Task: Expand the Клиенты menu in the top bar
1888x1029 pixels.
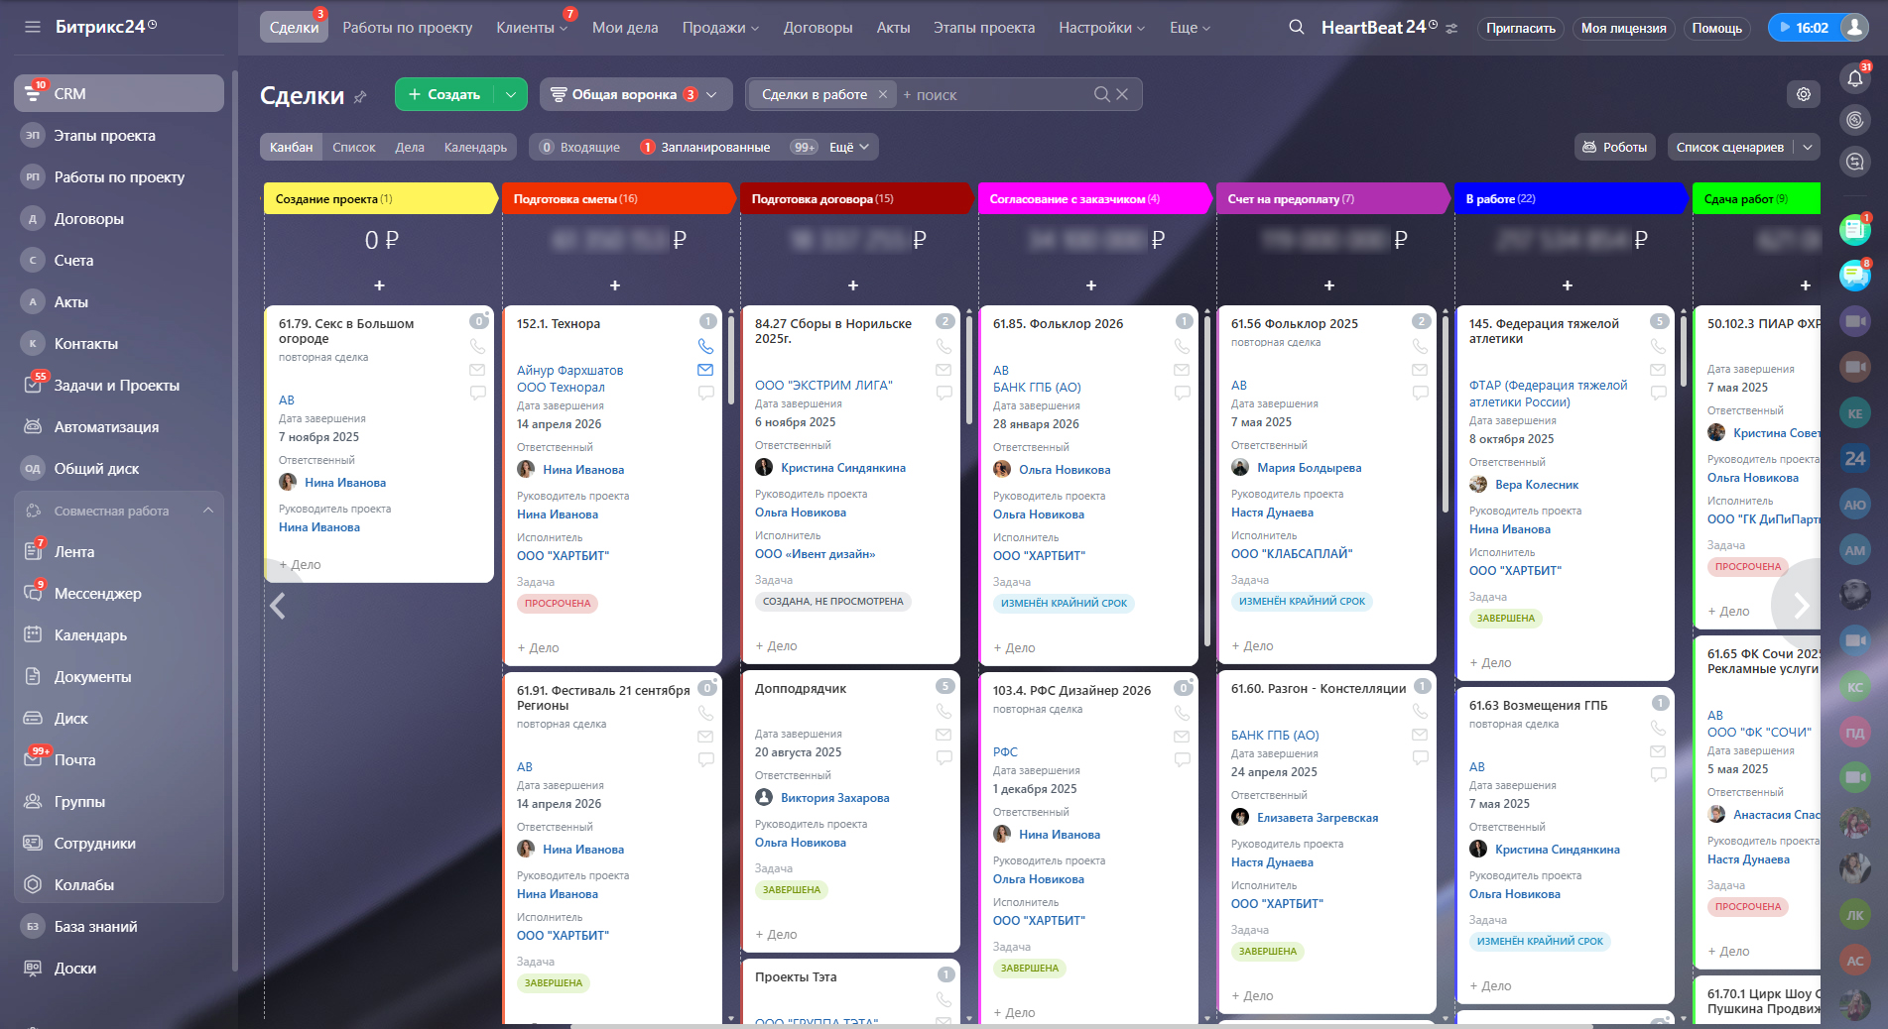Action: [532, 28]
